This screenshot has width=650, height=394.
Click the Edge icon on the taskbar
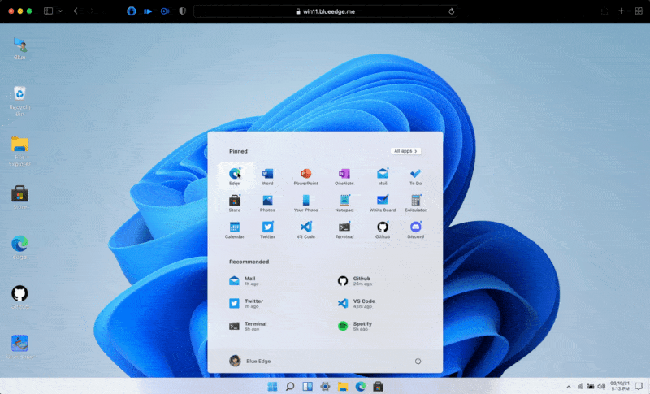click(x=361, y=386)
